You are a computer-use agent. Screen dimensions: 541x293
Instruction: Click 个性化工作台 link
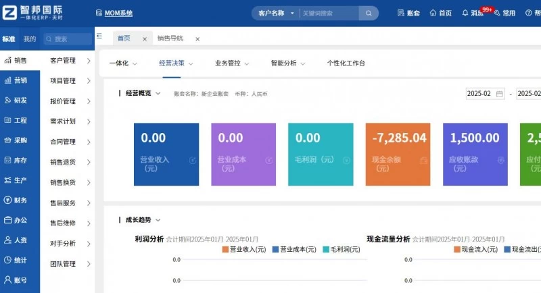tap(346, 63)
